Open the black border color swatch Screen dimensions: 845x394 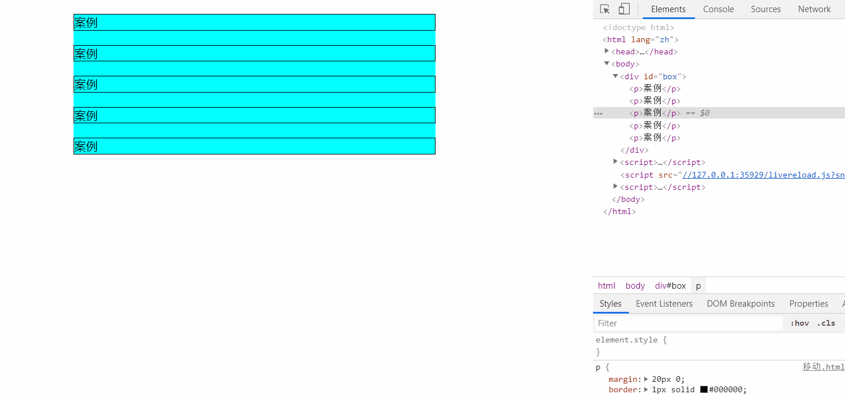pyautogui.click(x=704, y=390)
